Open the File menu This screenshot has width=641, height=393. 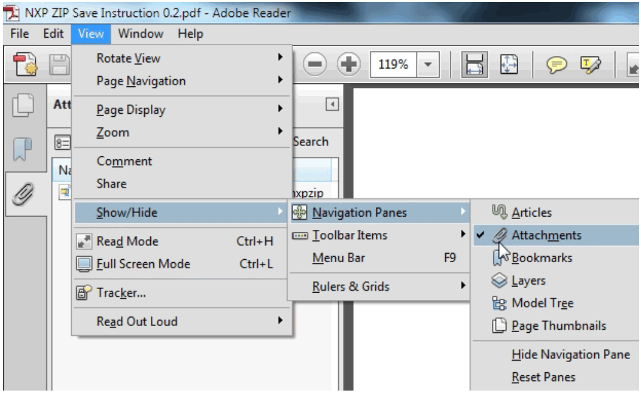pyautogui.click(x=19, y=33)
